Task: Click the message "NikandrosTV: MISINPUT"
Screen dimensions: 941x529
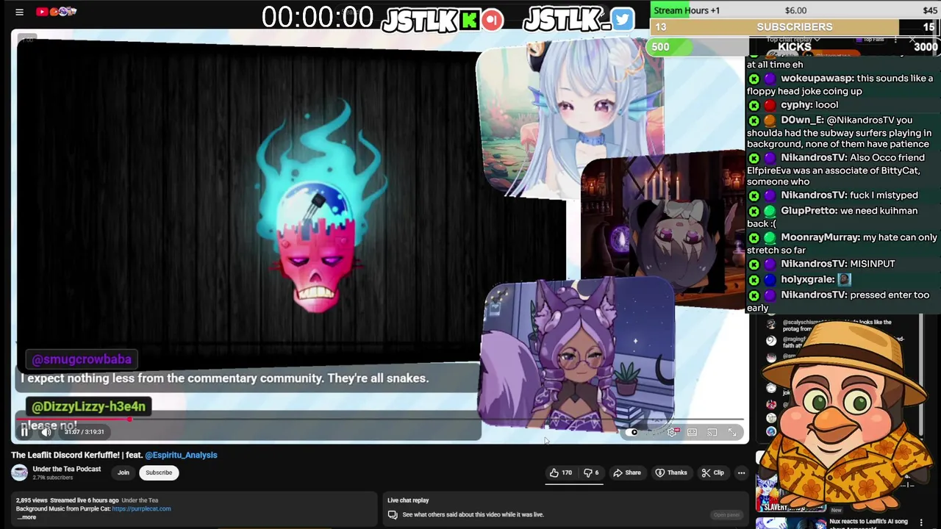Action: point(837,264)
